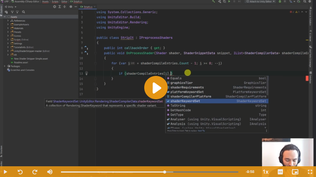This screenshot has height=177, width=316.
Task: Expand the Scripts folder in Assets
Action: [8, 40]
